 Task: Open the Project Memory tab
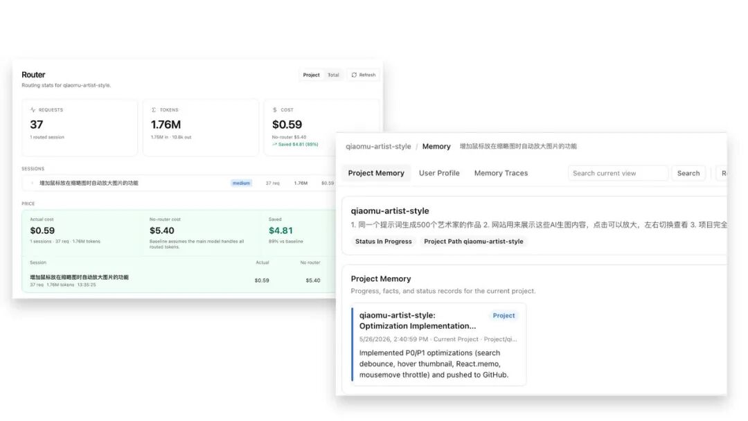[376, 173]
